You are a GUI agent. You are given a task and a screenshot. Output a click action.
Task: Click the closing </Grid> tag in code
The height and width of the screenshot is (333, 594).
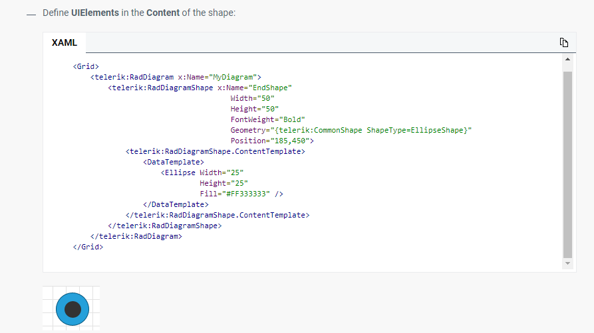[x=88, y=247]
